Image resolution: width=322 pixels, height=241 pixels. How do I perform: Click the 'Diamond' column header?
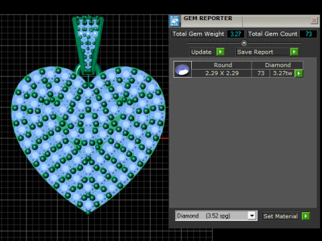click(278, 65)
